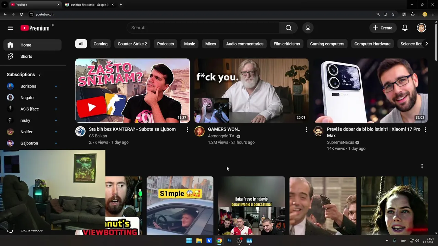Show hidden system tray icons
The width and height of the screenshot is (438, 246).
(387, 241)
